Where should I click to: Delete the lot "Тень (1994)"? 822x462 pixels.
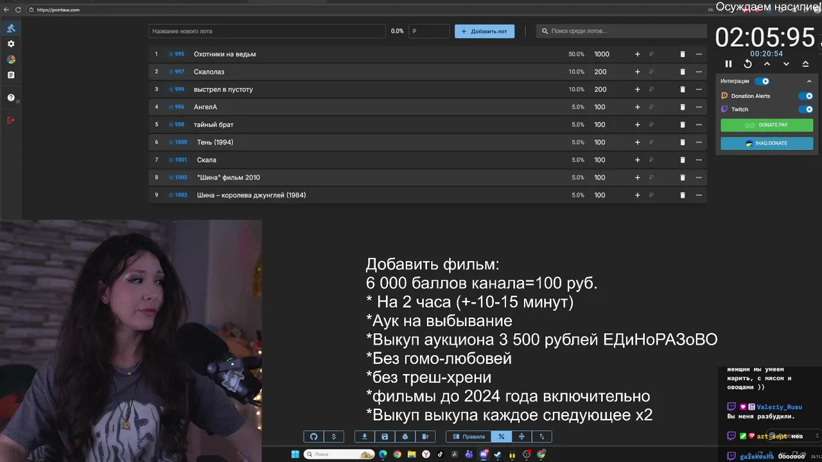[683, 142]
